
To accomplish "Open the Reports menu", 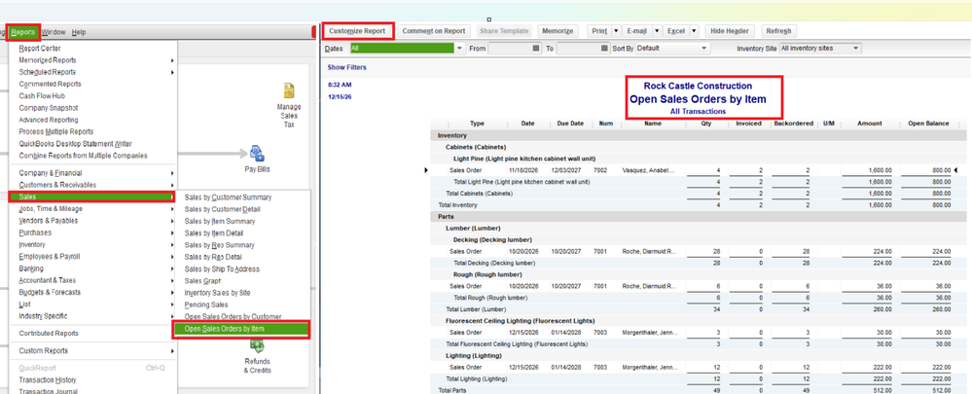I will click(23, 32).
